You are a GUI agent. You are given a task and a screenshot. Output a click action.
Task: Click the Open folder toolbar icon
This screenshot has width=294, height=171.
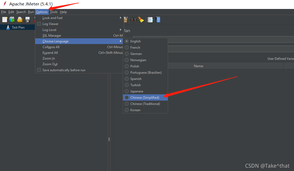pos(20,20)
